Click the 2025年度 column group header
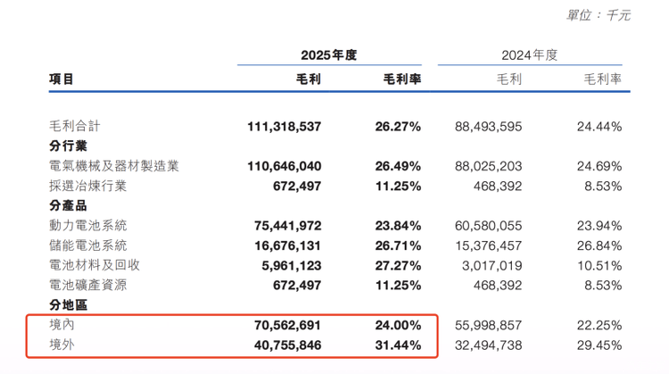The image size is (669, 374). (x=328, y=54)
